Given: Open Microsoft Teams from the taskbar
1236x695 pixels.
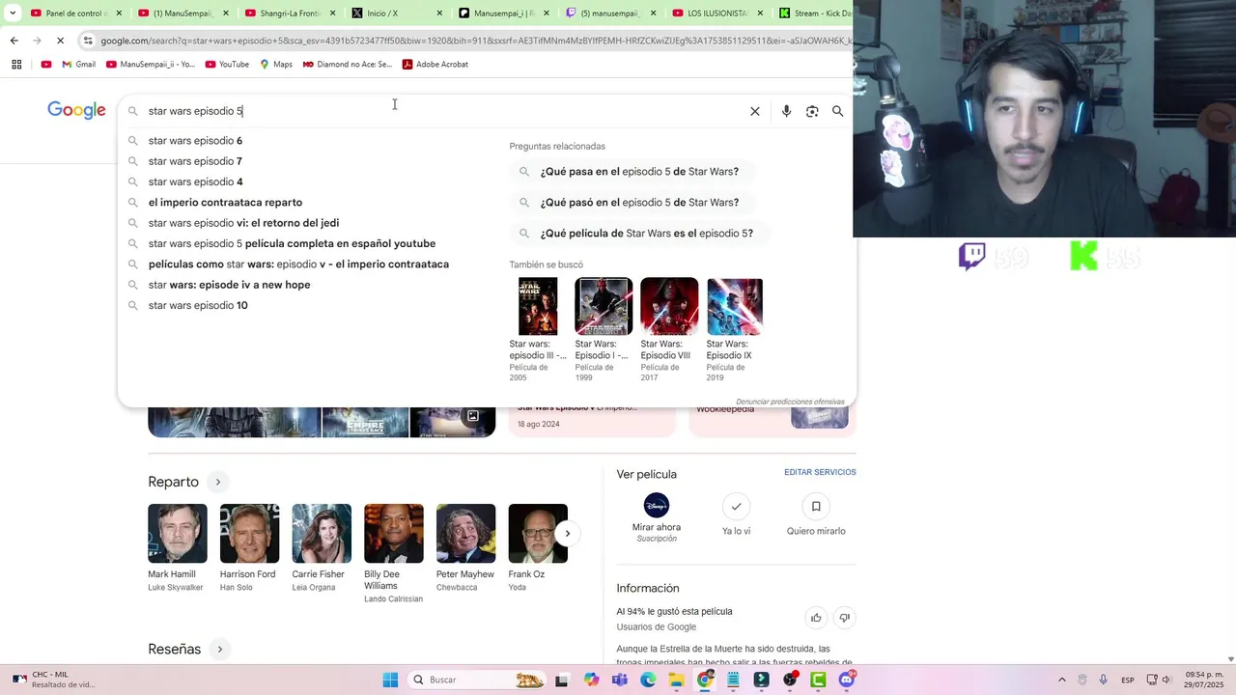Looking at the screenshot, I should [620, 680].
